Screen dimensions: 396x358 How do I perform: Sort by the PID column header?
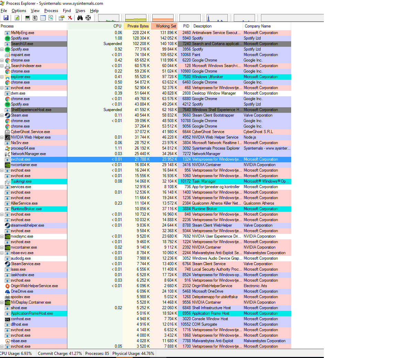(185, 26)
